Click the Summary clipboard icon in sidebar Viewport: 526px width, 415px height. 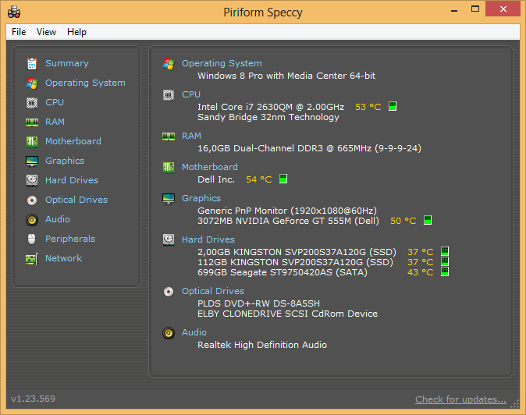32,64
